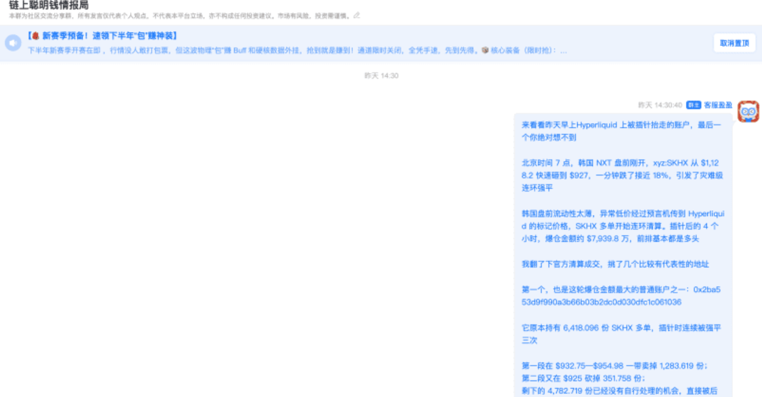Screen dimensions: 762x397
Task: Click the line 它原本持有 6,418.096 份 SKHX 多单
Action: pos(621,334)
